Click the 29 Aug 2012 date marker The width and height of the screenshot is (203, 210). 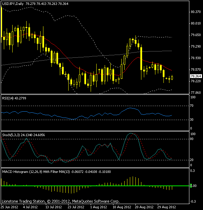tap(167, 207)
